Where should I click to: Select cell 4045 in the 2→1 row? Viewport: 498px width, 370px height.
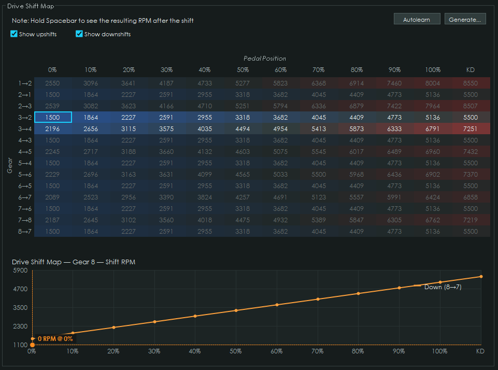[319, 95]
